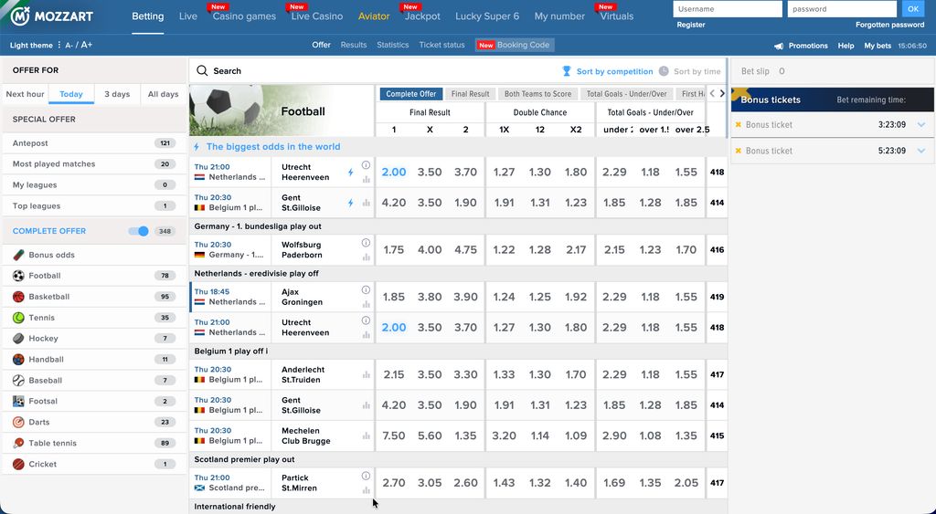The image size is (936, 514).
Task: Expand the first Bonus ticket chevron
Action: (921, 125)
